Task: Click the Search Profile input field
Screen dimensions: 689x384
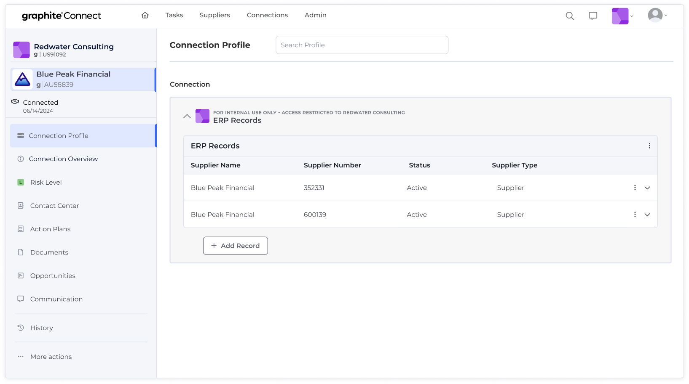Action: pyautogui.click(x=362, y=45)
